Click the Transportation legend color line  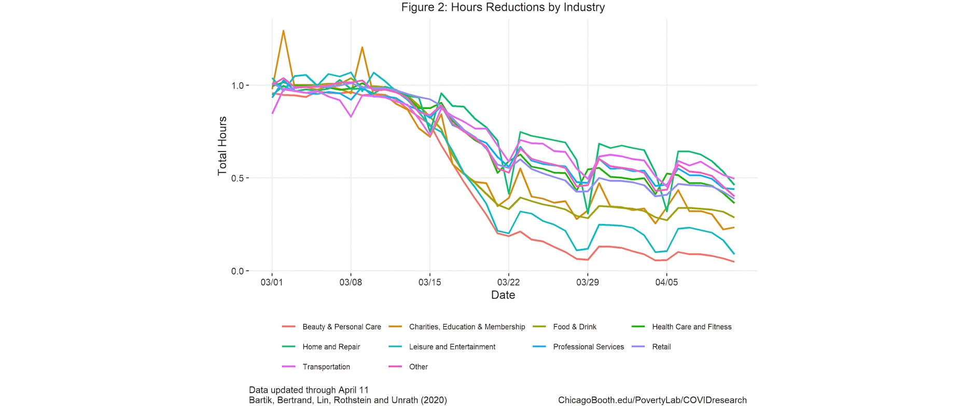click(x=288, y=367)
